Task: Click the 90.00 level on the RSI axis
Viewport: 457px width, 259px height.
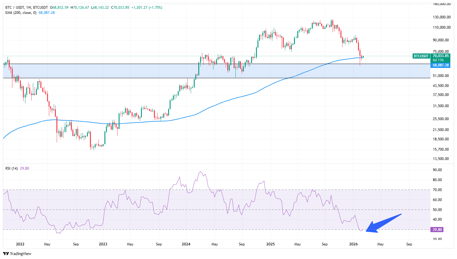Action: click(x=437, y=170)
